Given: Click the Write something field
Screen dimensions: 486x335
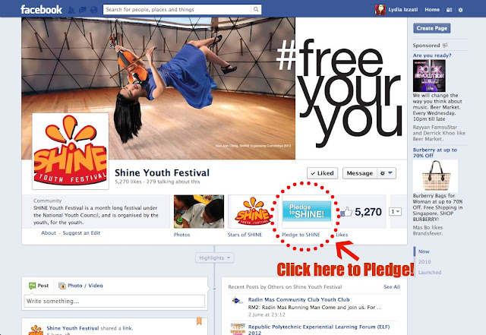Looking at the screenshot, I should (115, 301).
